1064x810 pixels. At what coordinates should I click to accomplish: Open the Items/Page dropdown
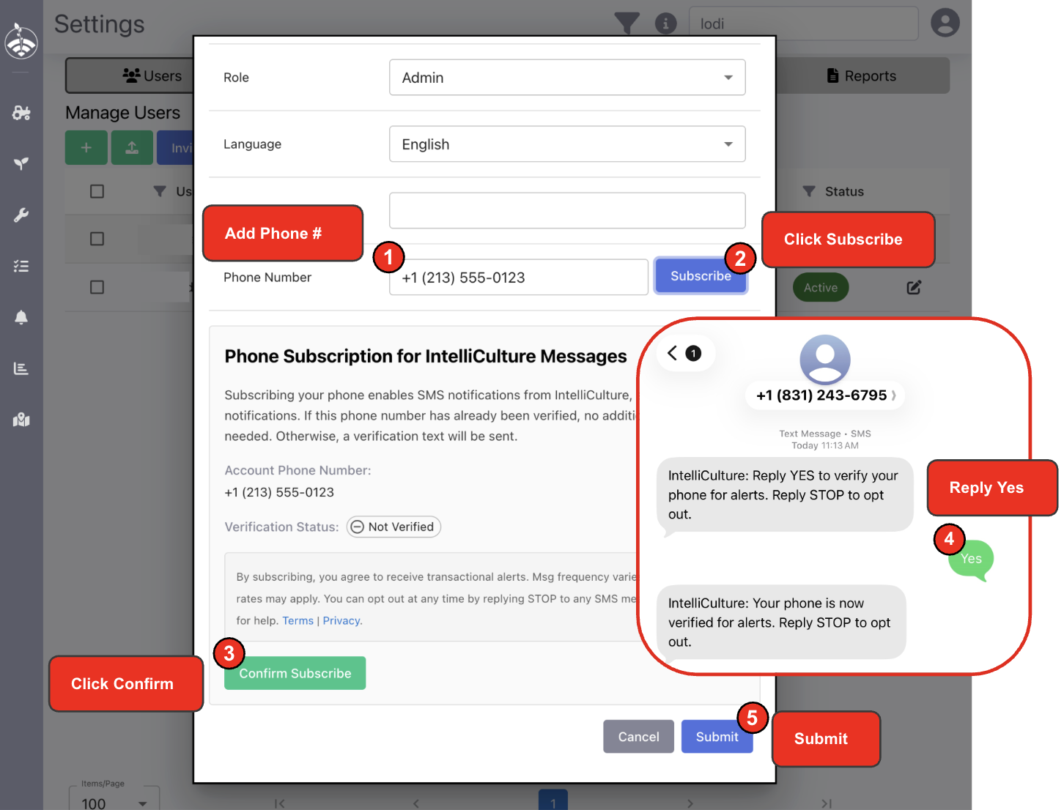click(114, 802)
